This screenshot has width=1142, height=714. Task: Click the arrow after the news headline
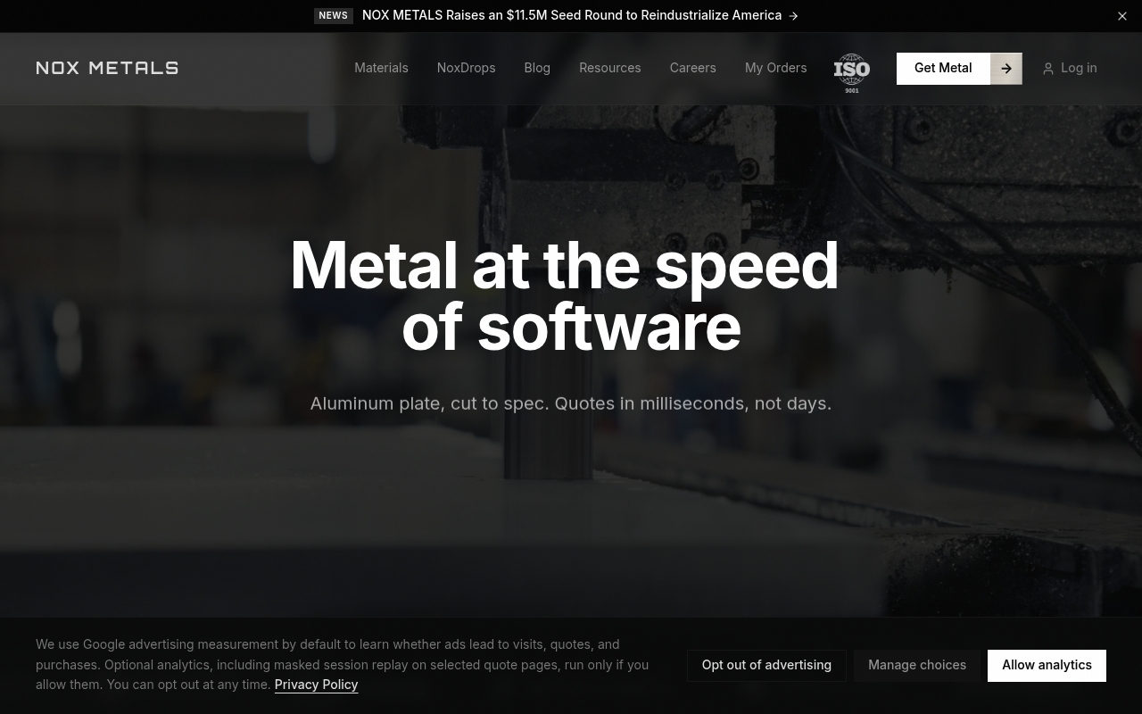793,16
